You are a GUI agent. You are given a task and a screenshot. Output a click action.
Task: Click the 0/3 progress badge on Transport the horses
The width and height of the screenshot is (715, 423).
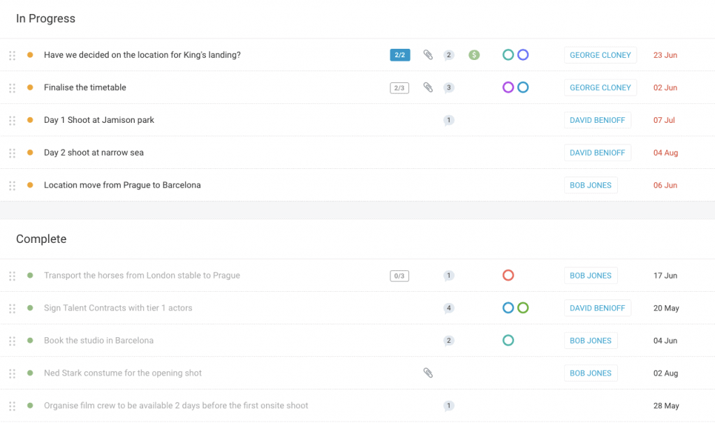[399, 275]
